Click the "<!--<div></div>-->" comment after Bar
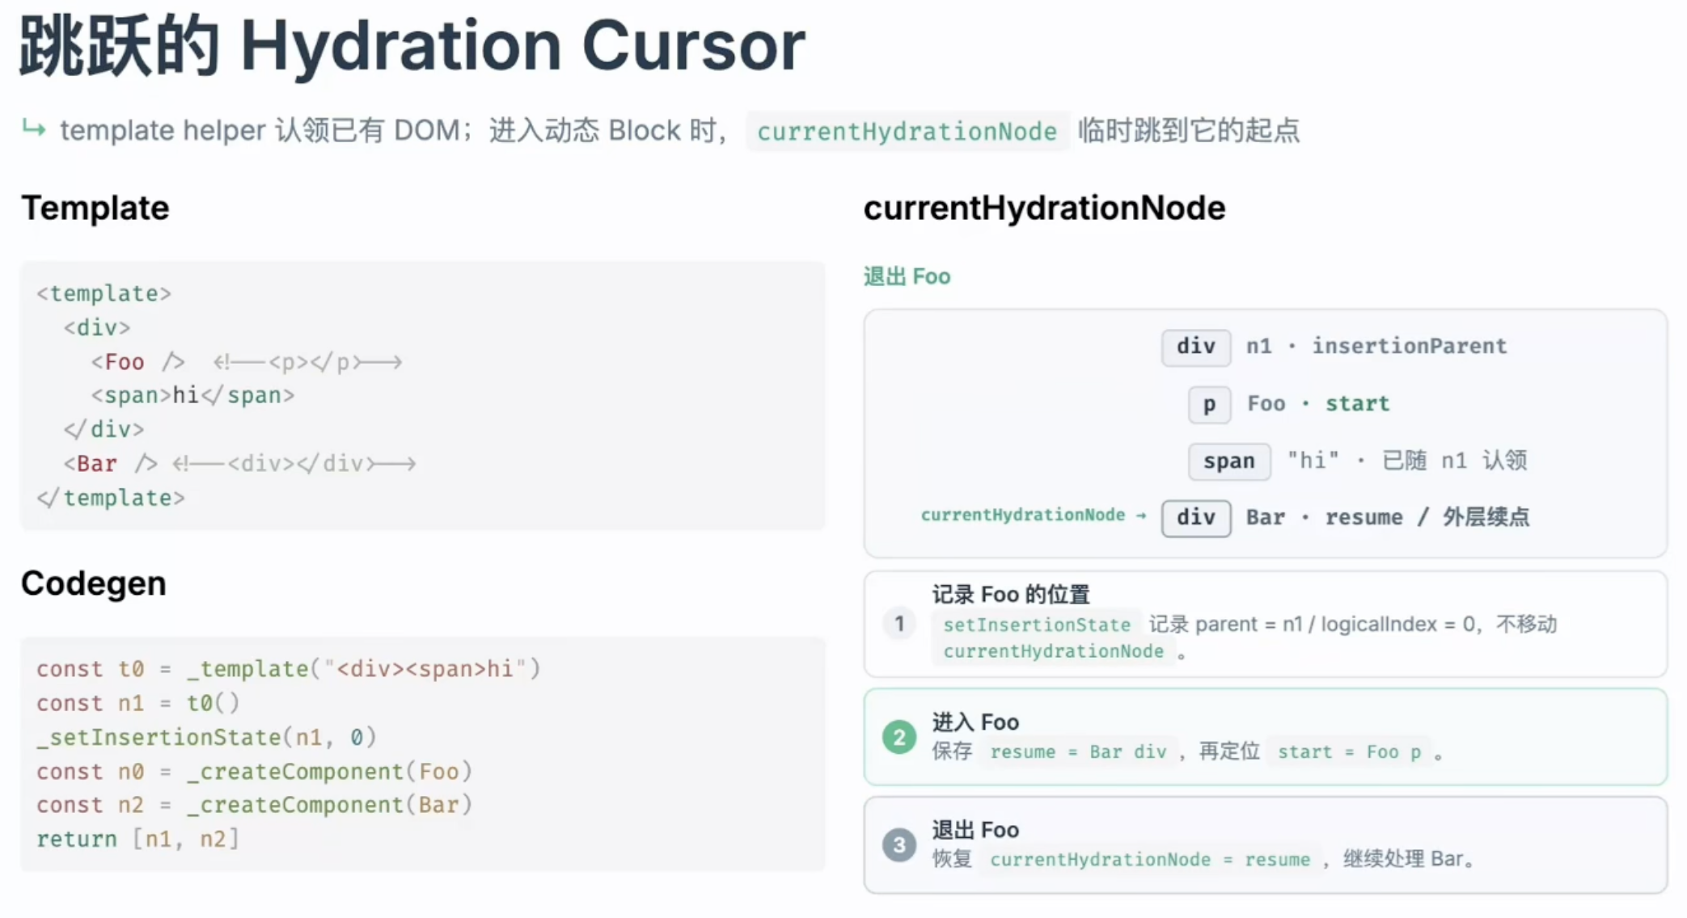Image resolution: width=1687 pixels, height=918 pixels. [x=294, y=464]
